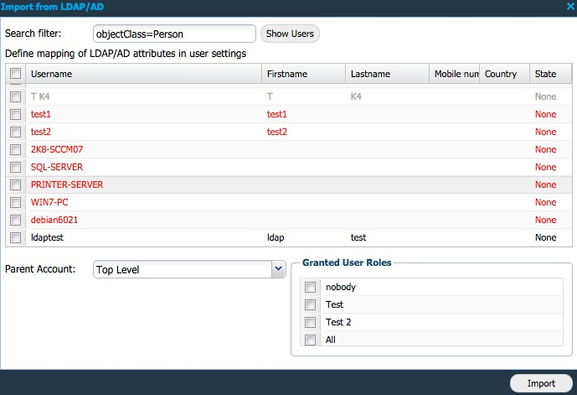
Task: Toggle the select-all checkbox in table header
Action: click(15, 74)
